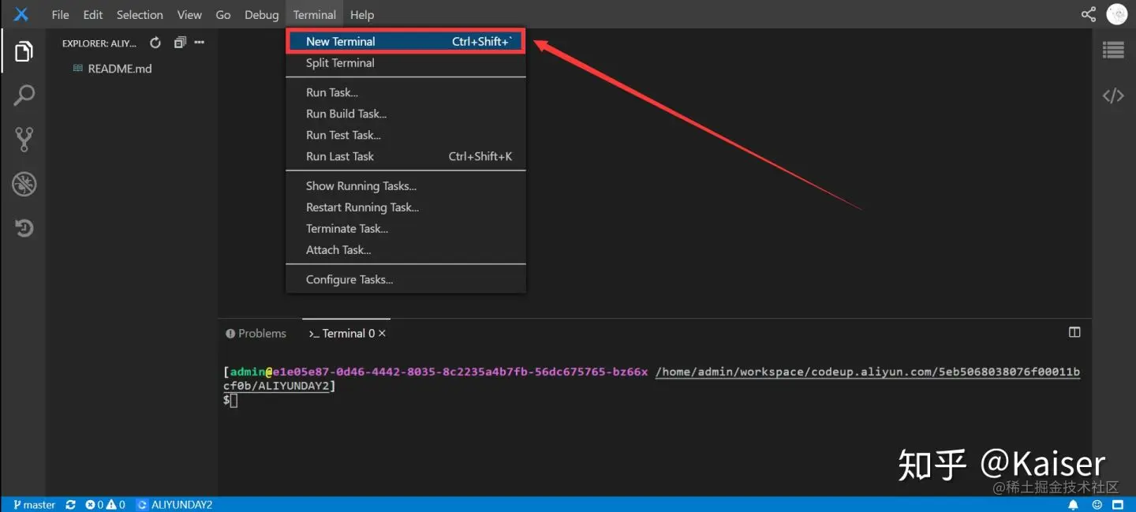The image size is (1136, 512).
Task: Open the code brackets panel icon on right
Action: coord(1113,96)
